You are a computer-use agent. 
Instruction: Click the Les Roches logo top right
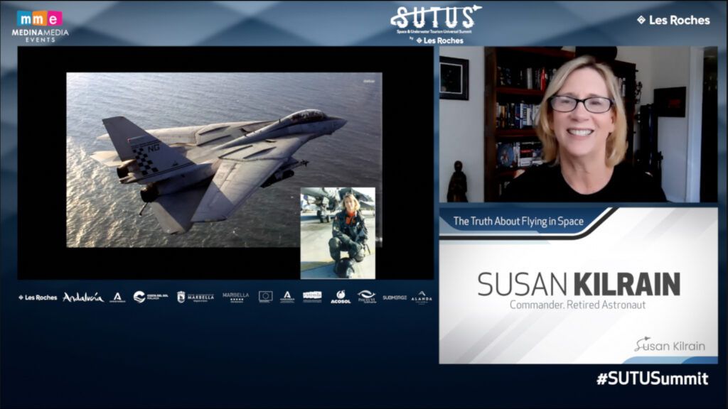[x=673, y=20]
